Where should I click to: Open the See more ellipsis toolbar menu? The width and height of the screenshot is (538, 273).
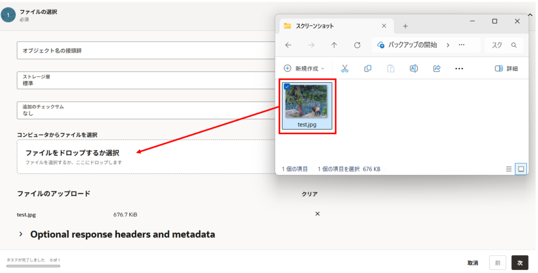[x=459, y=69]
